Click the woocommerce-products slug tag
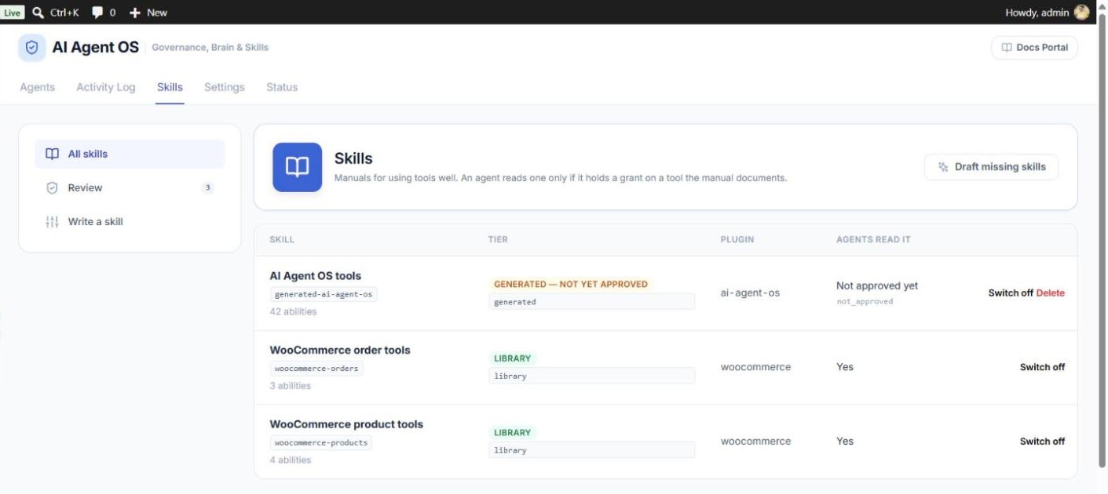This screenshot has height=494, width=1108. coord(321,443)
